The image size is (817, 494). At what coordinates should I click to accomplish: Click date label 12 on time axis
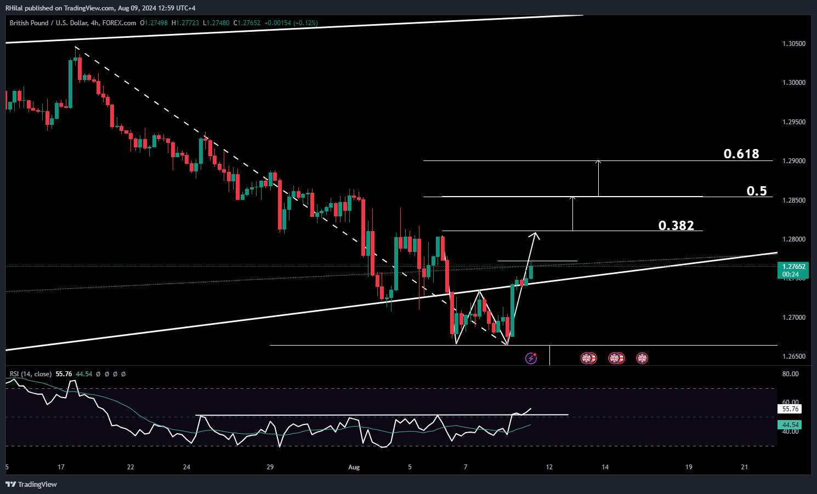pos(549,467)
